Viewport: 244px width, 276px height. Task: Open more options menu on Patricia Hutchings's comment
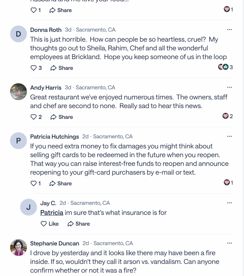pyautogui.click(x=230, y=136)
